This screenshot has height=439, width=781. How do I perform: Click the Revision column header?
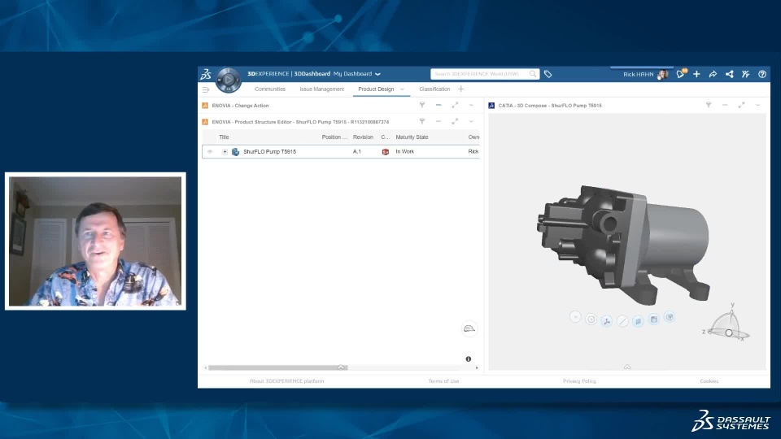point(363,137)
